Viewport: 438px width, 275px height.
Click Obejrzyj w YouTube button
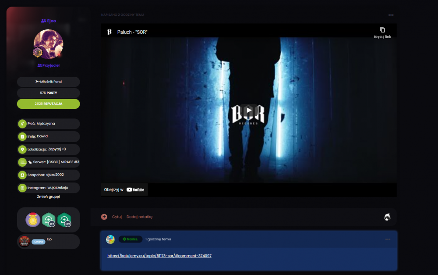click(124, 189)
